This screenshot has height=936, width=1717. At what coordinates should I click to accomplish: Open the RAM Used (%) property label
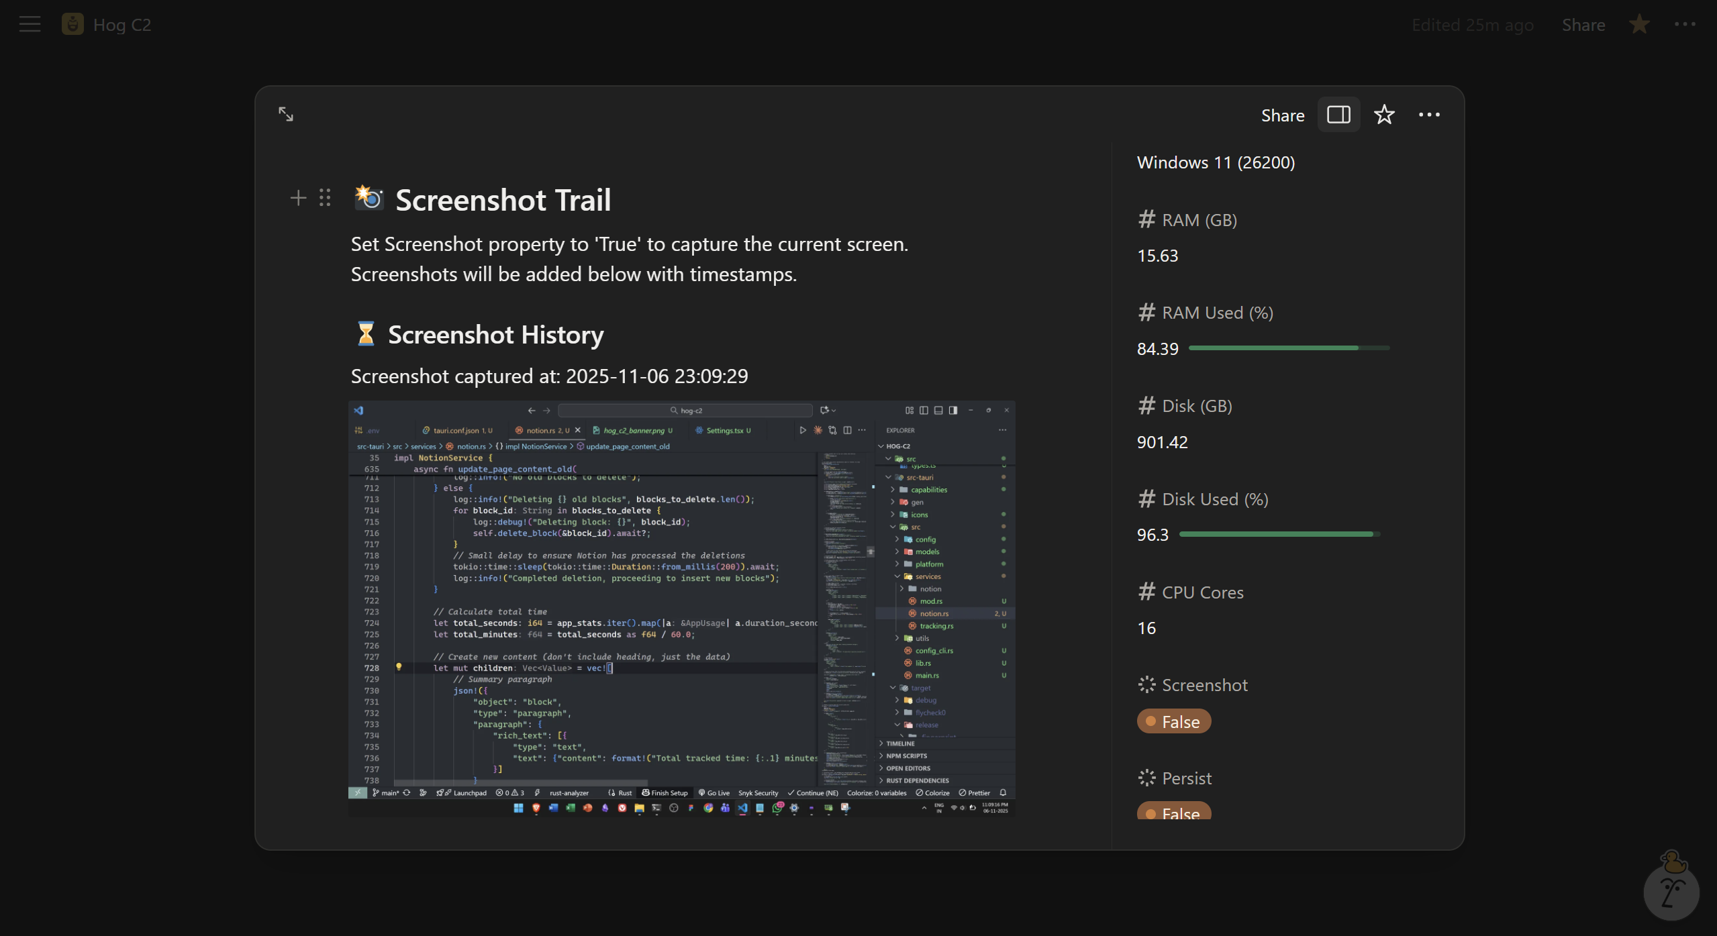coord(1217,313)
